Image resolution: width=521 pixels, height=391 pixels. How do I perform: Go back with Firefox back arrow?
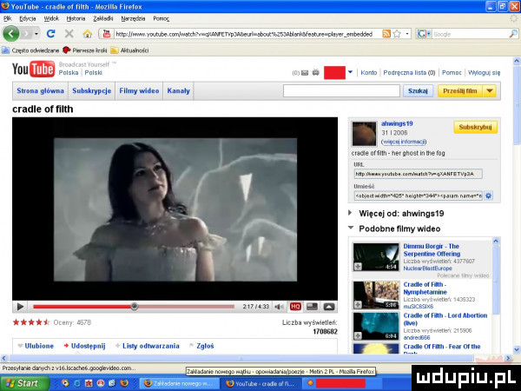click(10, 34)
